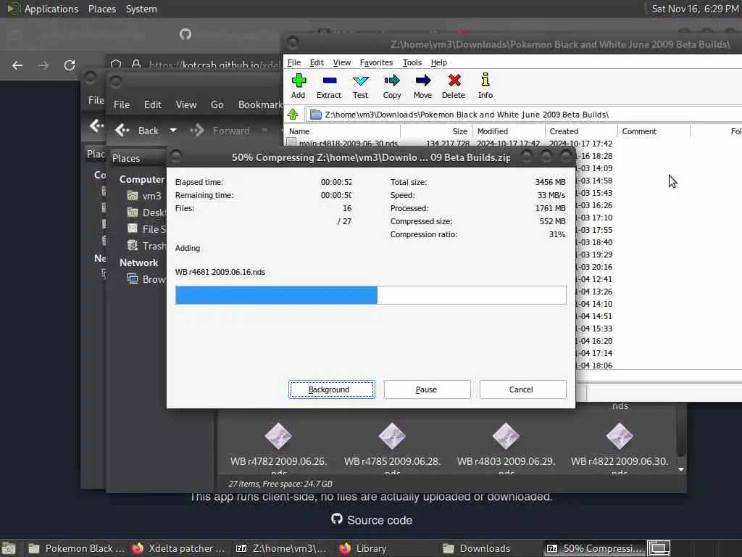Select Desktop in Places sidebar
This screenshot has width=742, height=557.
coord(146,213)
